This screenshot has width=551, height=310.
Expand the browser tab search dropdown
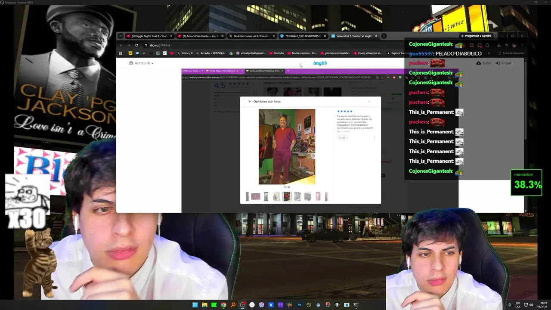pos(121,36)
